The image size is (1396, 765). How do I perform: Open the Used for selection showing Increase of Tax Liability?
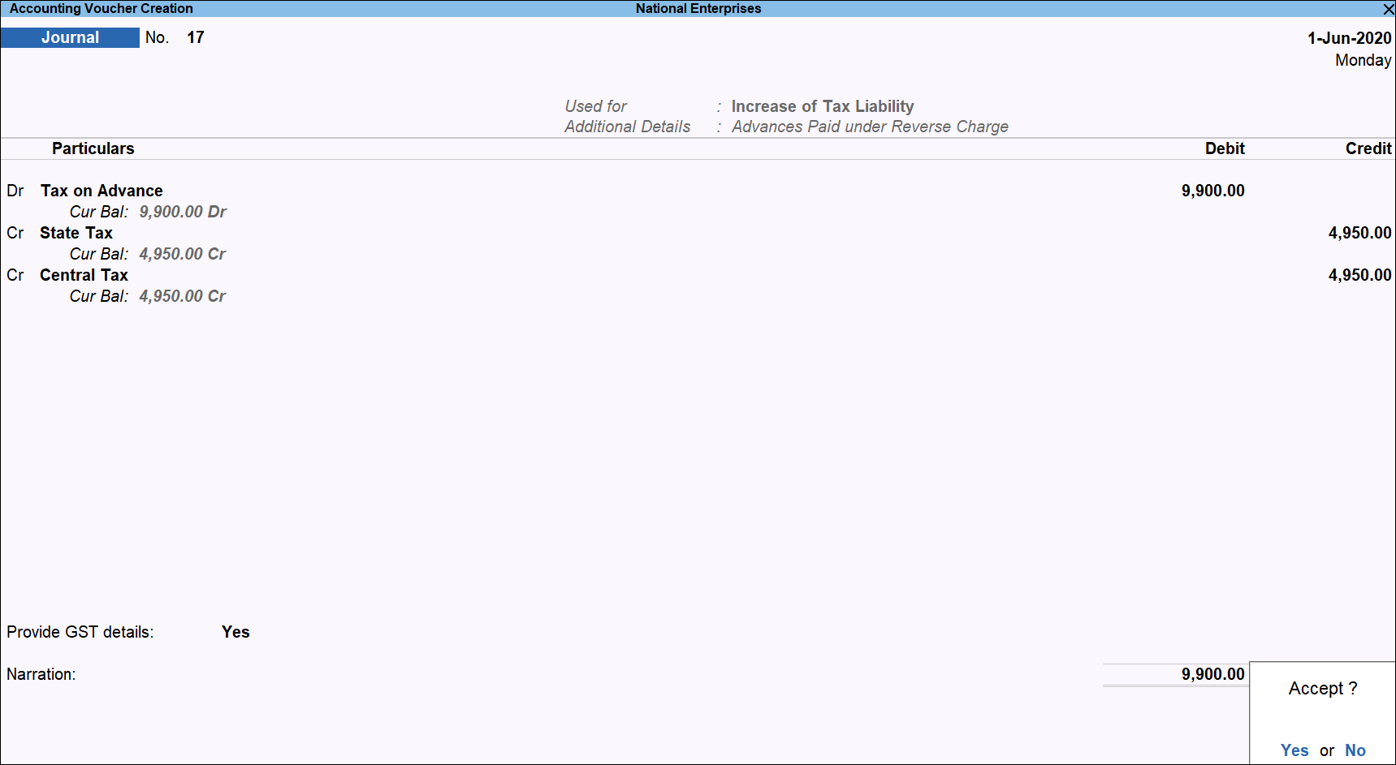(x=823, y=106)
